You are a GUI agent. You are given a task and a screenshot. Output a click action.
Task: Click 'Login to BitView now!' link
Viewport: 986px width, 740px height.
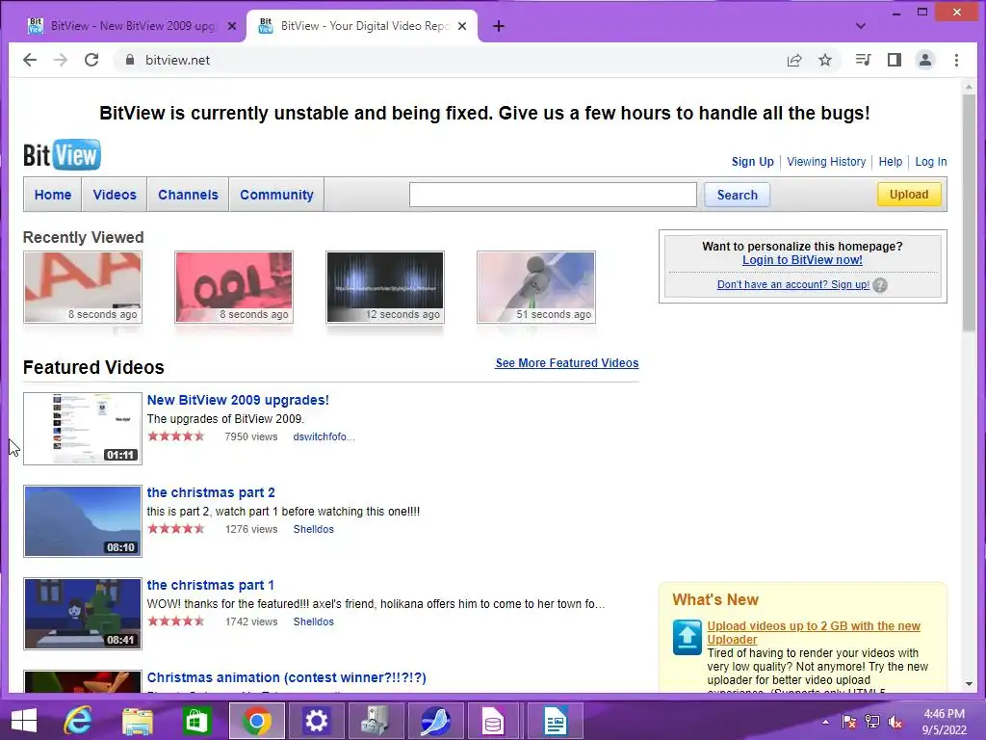(802, 260)
